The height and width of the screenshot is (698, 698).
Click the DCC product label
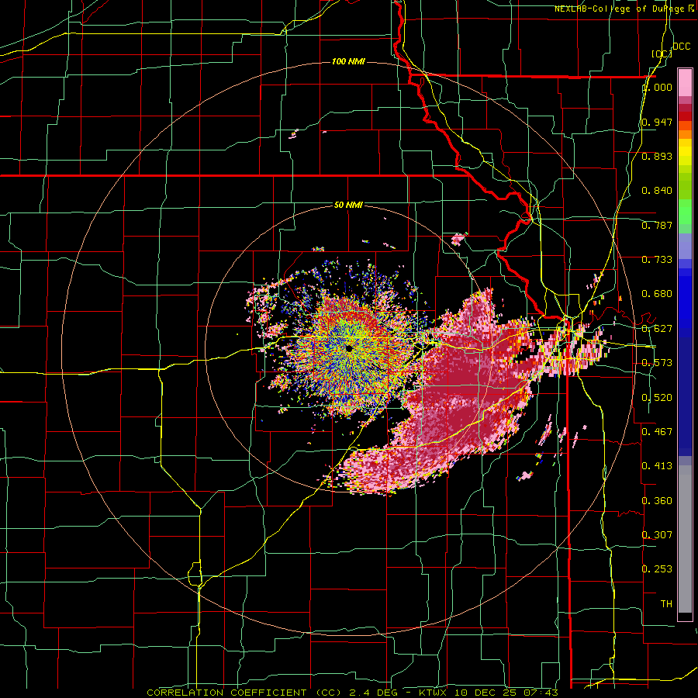coord(681,47)
